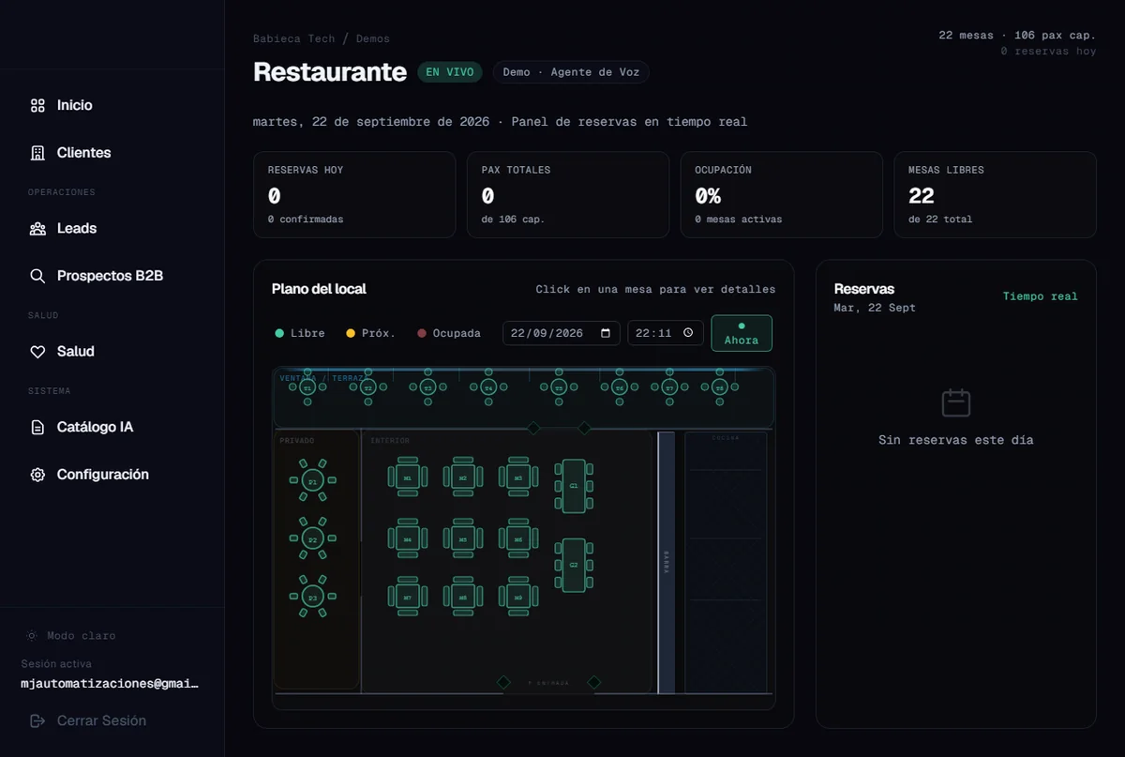Viewport: 1125px width, 757px height.
Task: Click the Restaurante page title
Action: pyautogui.click(x=330, y=72)
